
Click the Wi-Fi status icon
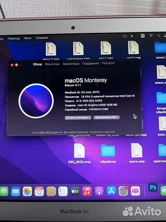coord(151,35)
